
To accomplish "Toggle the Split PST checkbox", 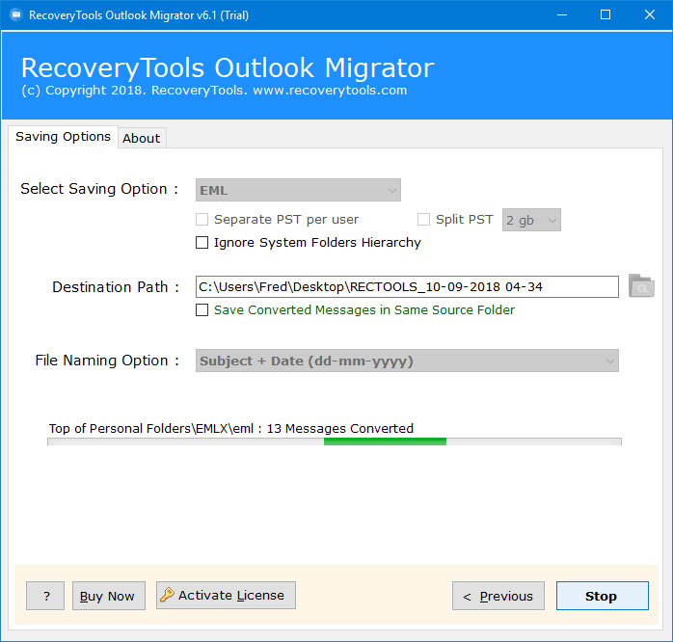I will 423,219.
